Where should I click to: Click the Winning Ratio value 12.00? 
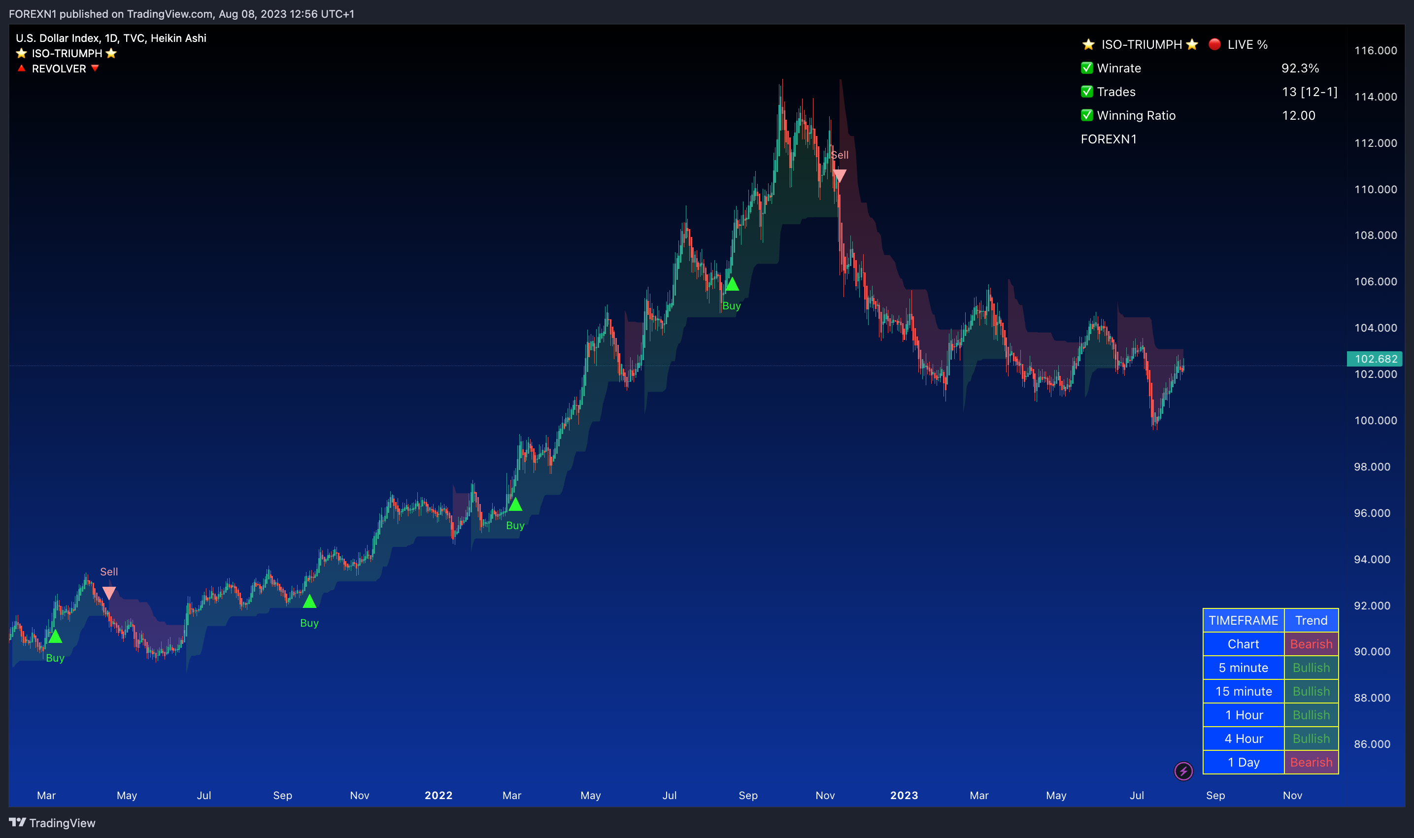coord(1298,115)
